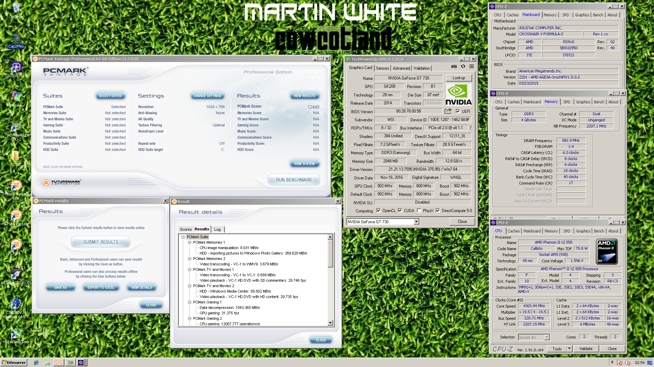Click GPU-Z refresh icon
Image resolution: width=654 pixels, height=367 pixels.
[463, 67]
